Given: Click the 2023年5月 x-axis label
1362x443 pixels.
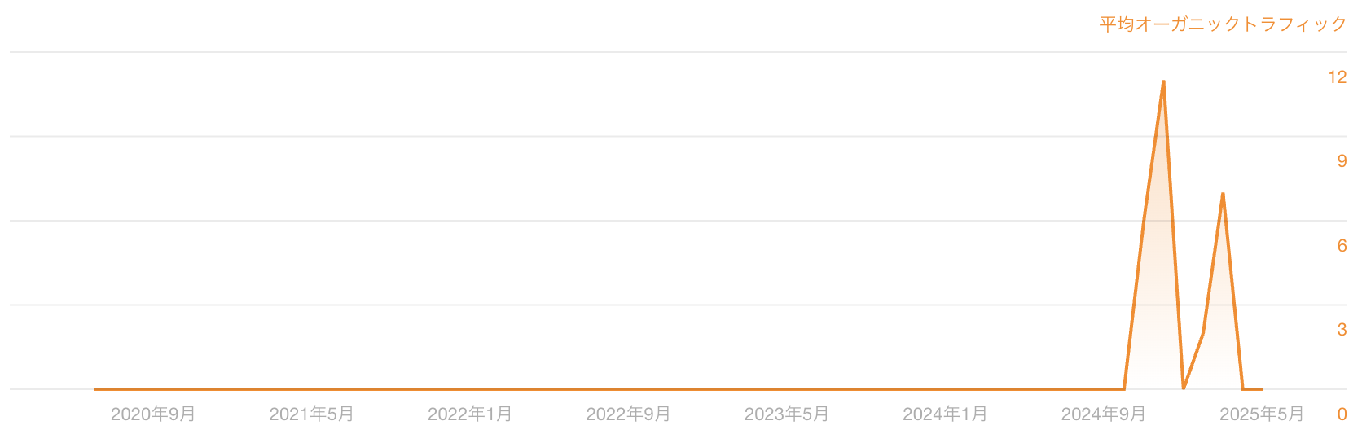Looking at the screenshot, I should (787, 414).
